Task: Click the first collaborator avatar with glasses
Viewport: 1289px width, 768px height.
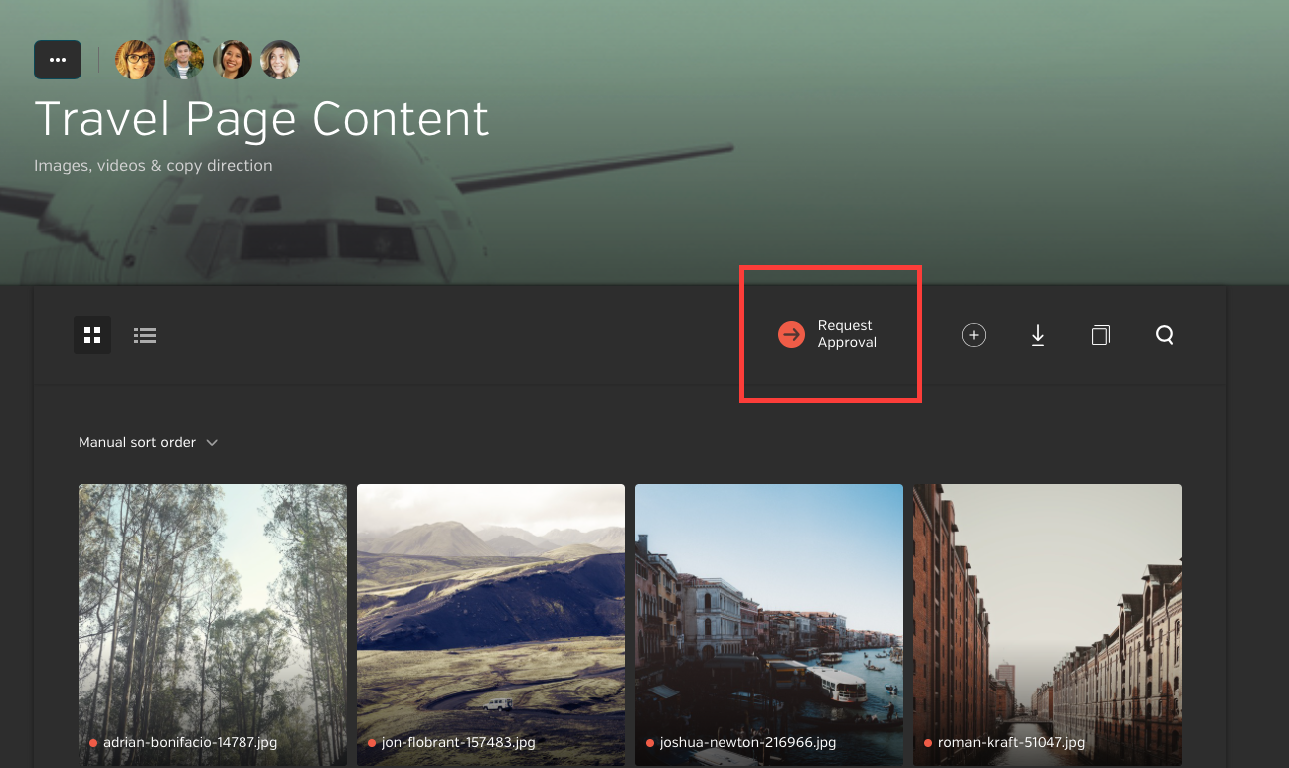Action: [135, 60]
